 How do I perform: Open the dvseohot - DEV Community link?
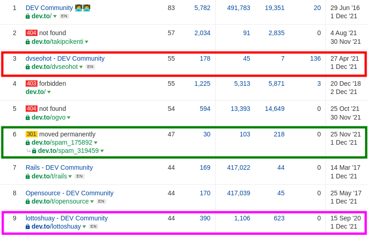(x=65, y=58)
